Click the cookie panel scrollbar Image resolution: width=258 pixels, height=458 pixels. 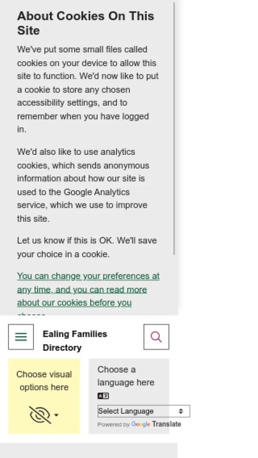174,129
